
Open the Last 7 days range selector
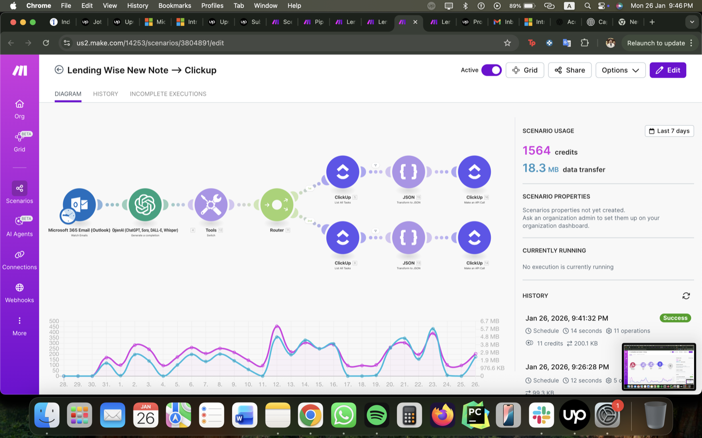coord(669,131)
